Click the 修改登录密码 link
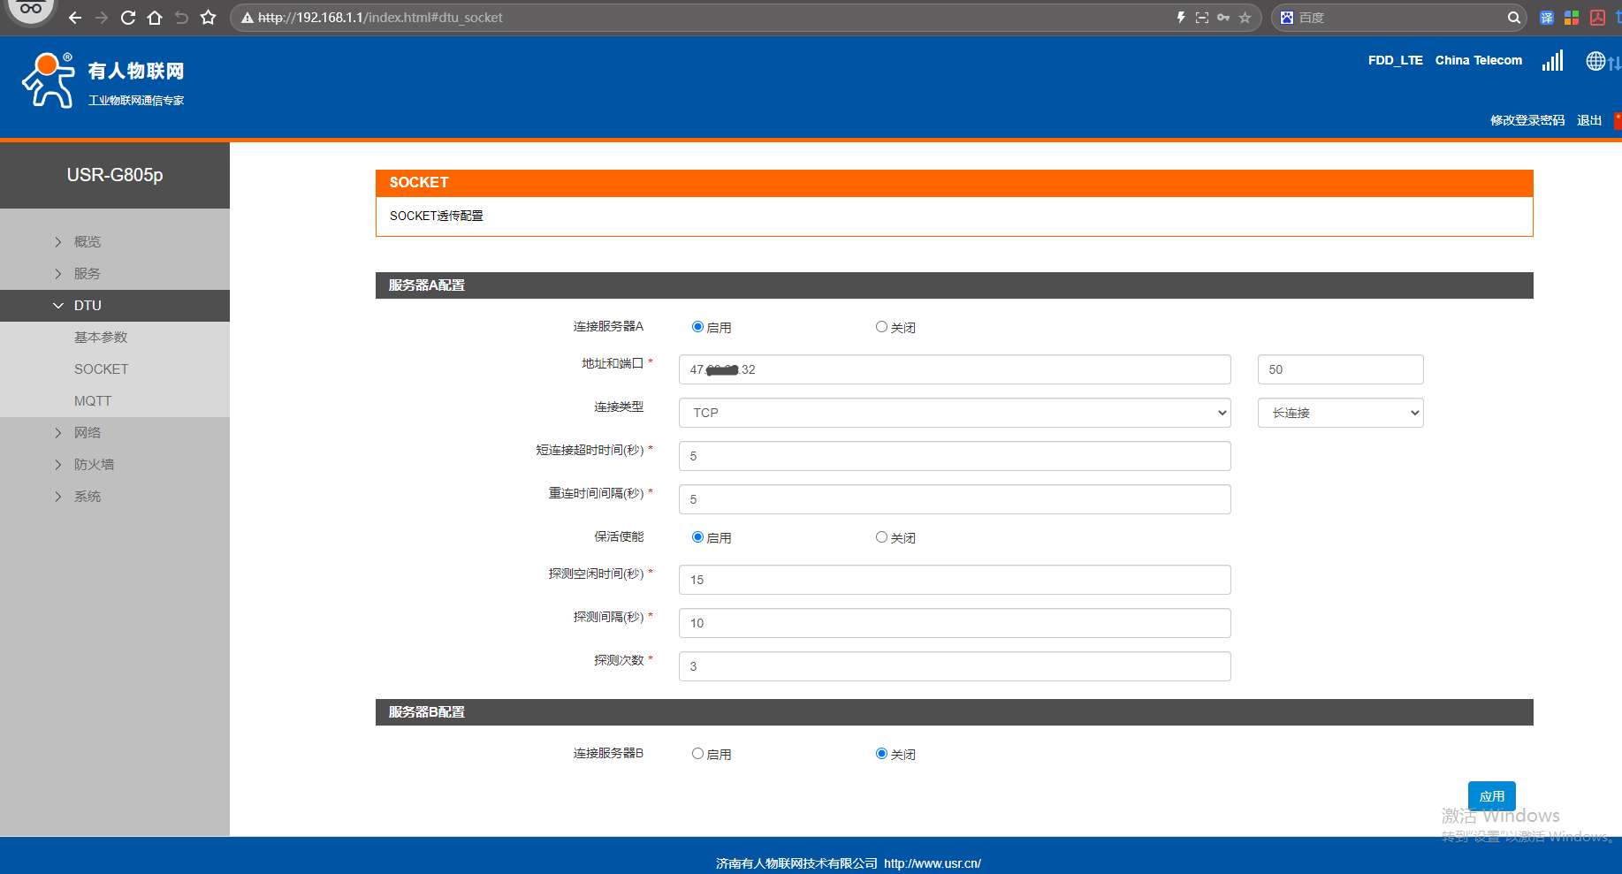This screenshot has width=1622, height=874. click(1527, 120)
